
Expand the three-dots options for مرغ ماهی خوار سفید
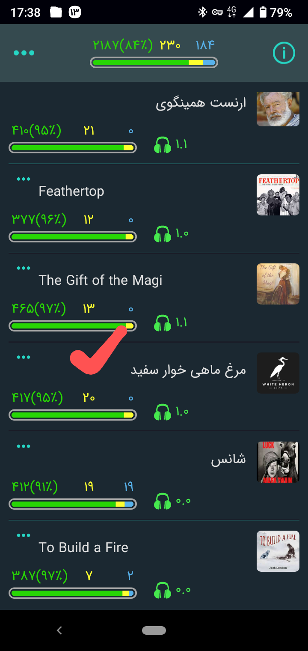tap(24, 357)
